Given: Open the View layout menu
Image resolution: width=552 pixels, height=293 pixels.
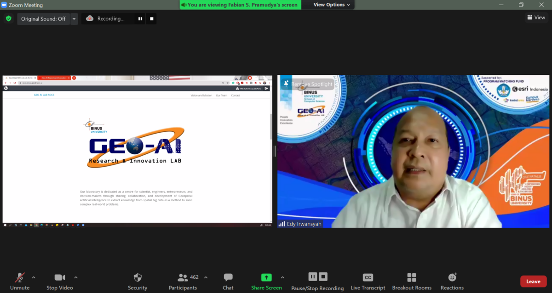Looking at the screenshot, I should click(536, 17).
